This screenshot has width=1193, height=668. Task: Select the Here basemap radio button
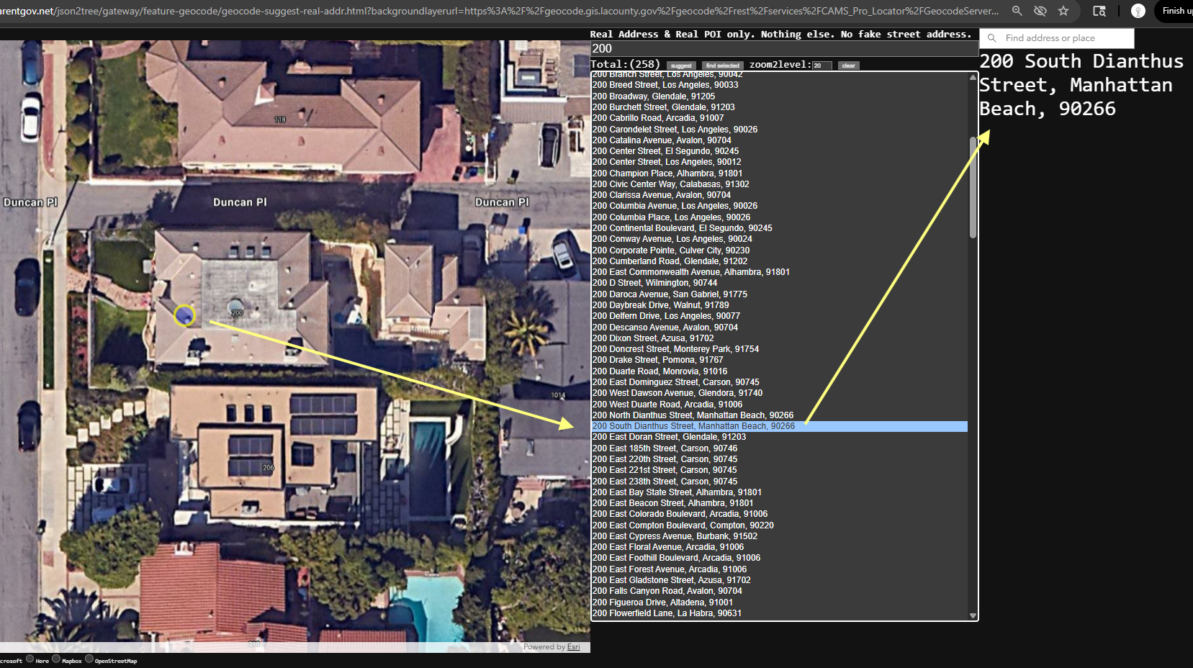tap(30, 659)
